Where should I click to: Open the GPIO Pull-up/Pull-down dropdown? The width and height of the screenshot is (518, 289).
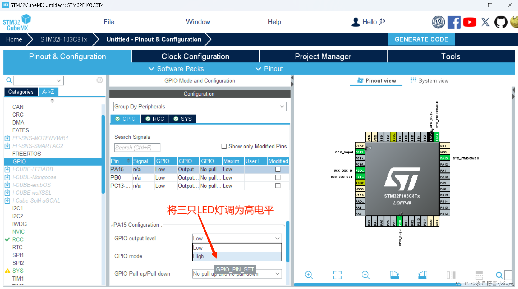point(237,274)
